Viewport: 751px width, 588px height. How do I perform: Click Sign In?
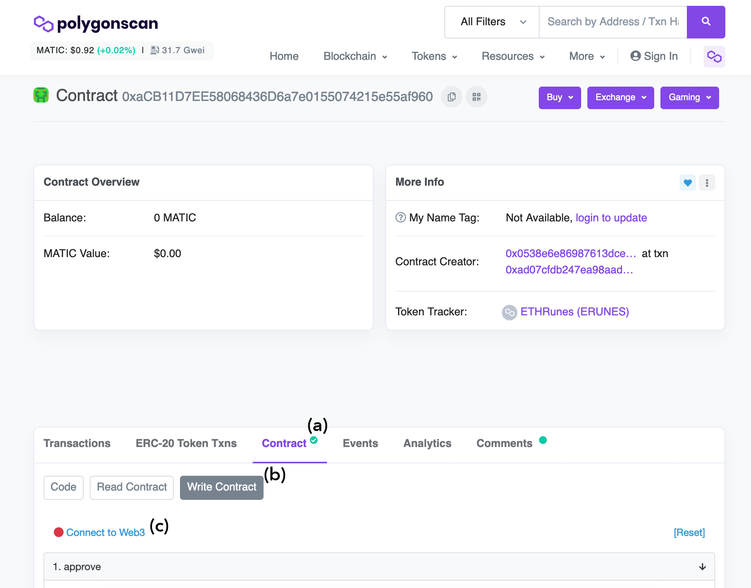tap(654, 56)
